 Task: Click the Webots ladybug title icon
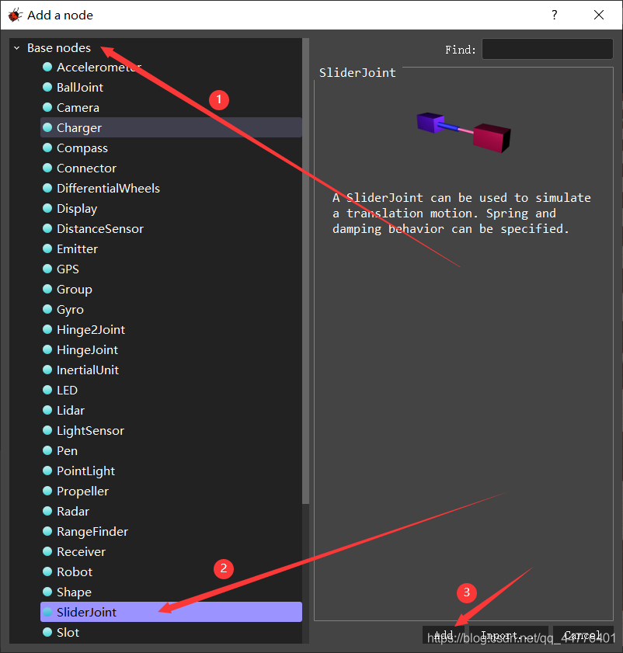click(x=15, y=16)
